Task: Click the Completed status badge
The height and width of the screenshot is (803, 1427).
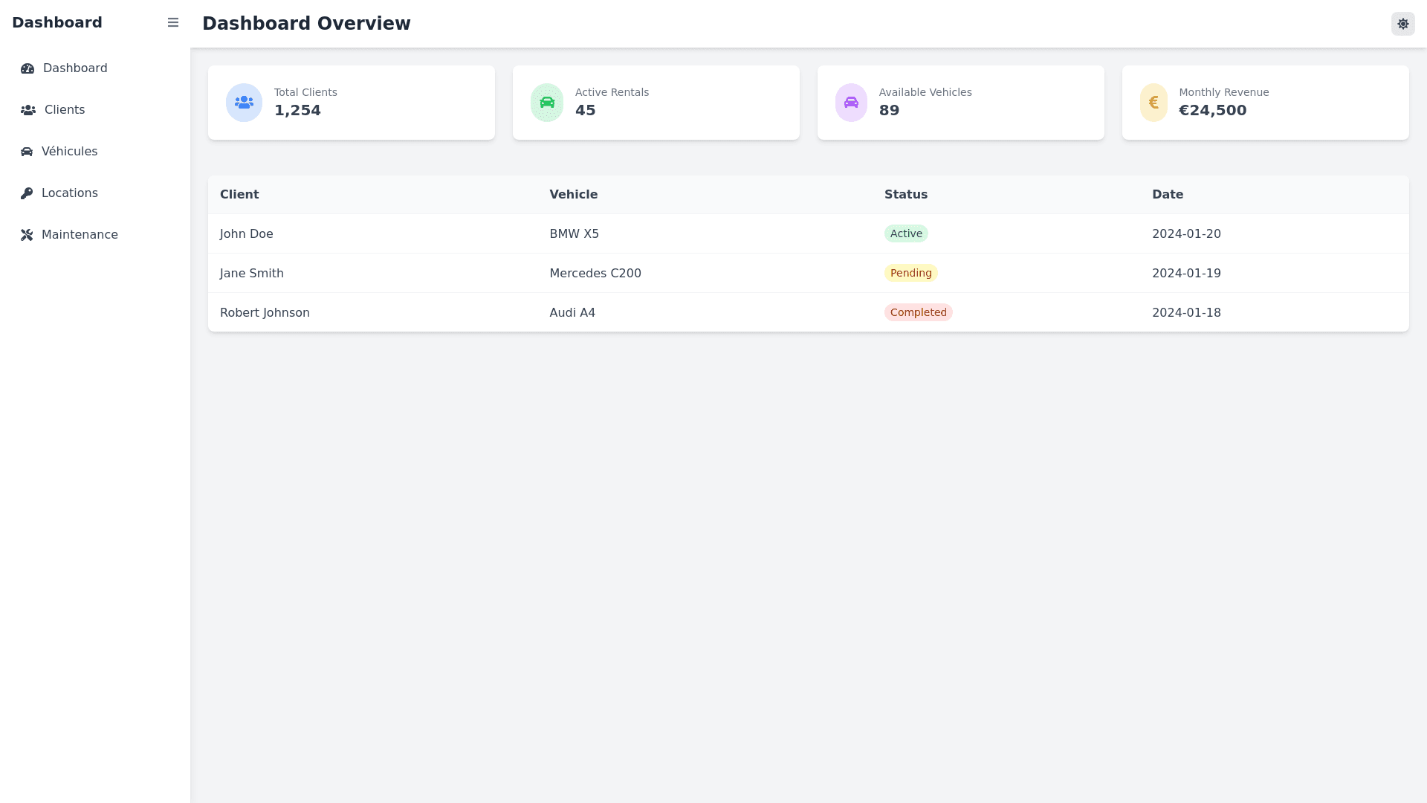Action: pyautogui.click(x=918, y=312)
